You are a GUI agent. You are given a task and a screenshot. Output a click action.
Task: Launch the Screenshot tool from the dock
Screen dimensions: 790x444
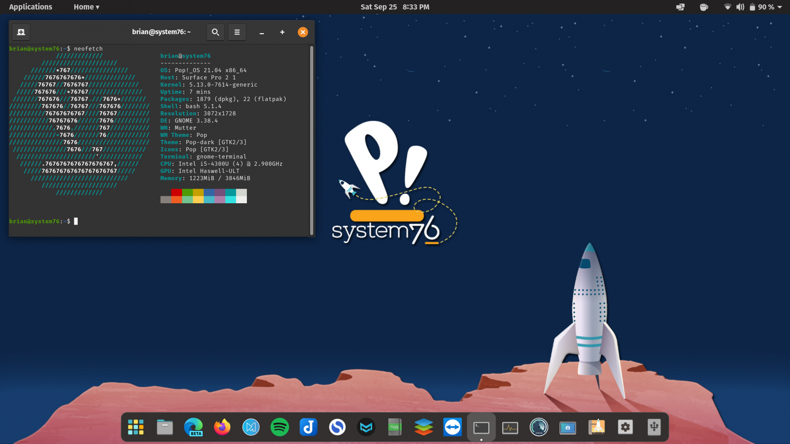(x=568, y=427)
